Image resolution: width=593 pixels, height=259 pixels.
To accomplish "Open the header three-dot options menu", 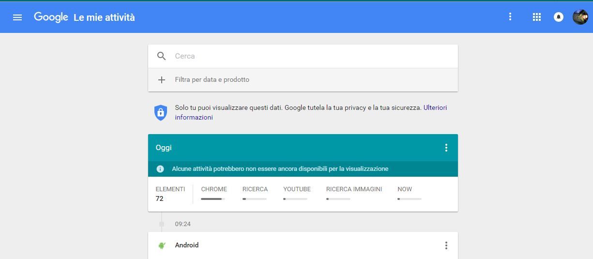I will 510,17.
